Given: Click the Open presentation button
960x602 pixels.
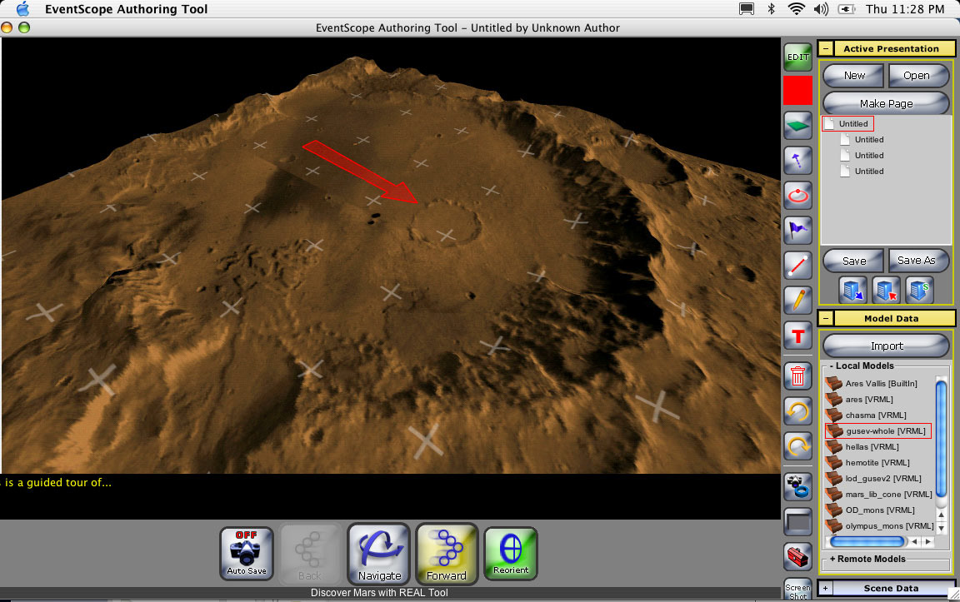Looking at the screenshot, I should tap(918, 75).
